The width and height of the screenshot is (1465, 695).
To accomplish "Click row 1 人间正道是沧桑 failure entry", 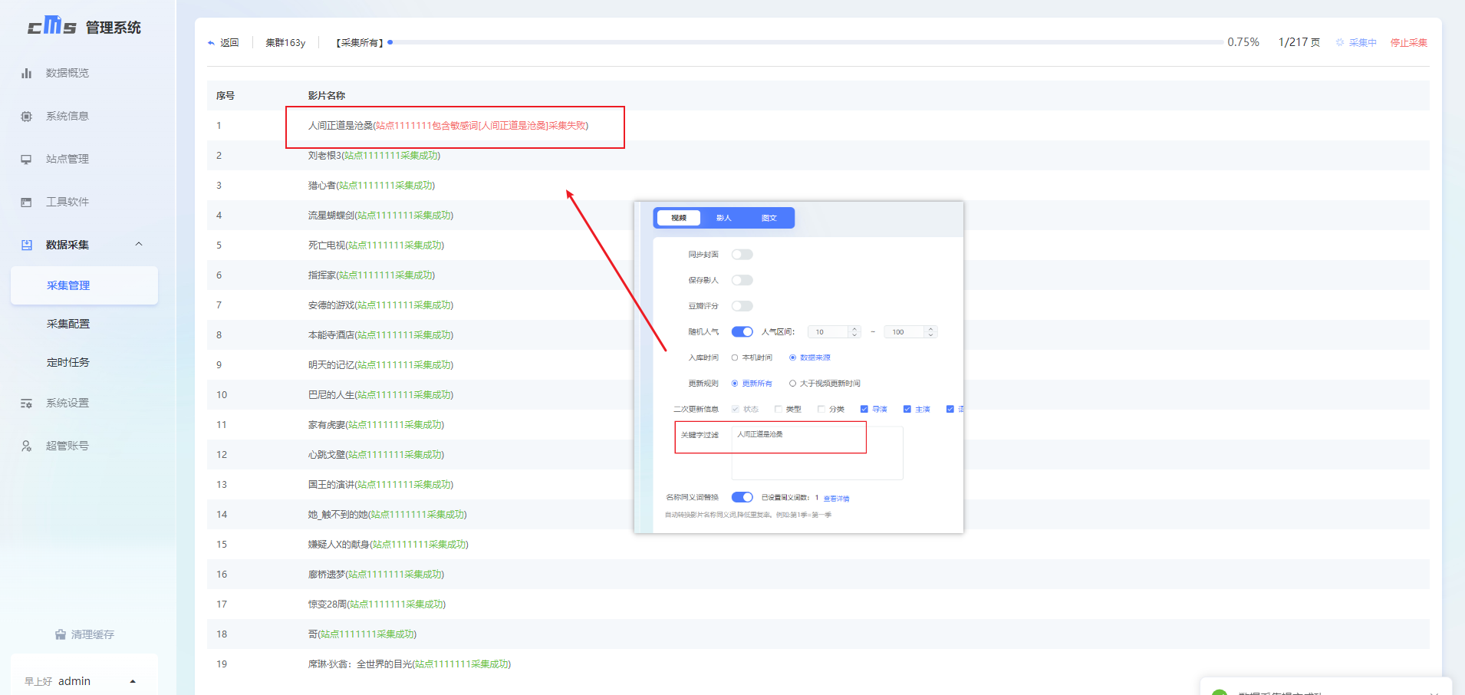I will [448, 125].
